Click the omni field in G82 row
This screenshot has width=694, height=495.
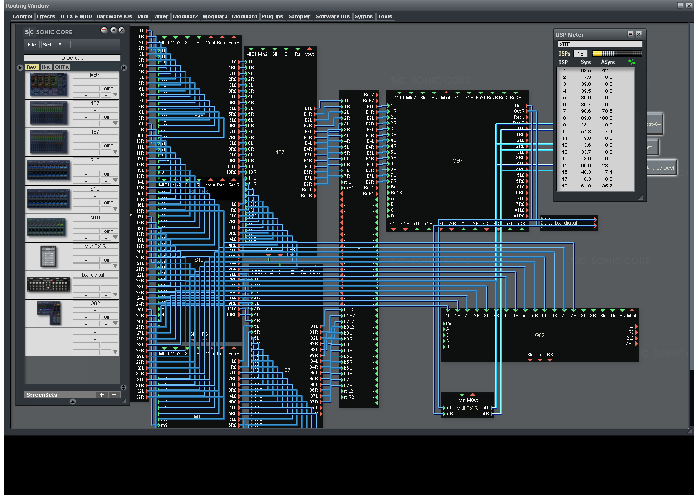pyautogui.click(x=109, y=317)
